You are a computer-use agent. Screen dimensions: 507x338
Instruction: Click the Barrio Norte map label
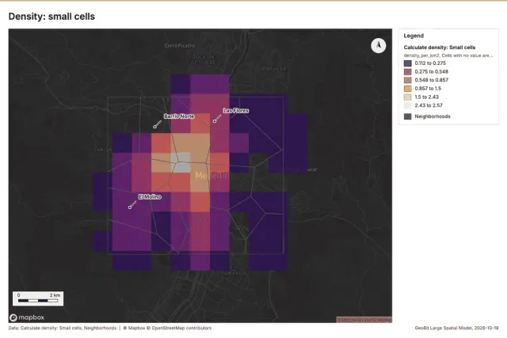tap(179, 116)
